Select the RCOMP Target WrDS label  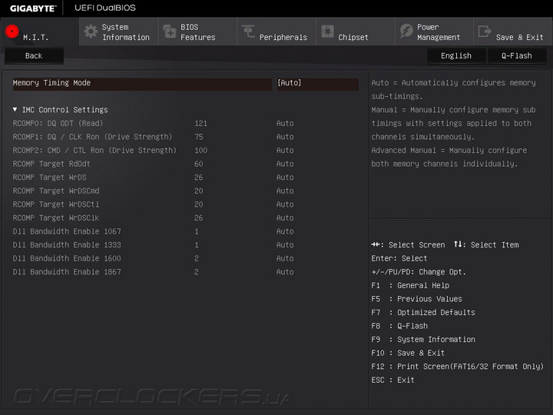tap(49, 178)
